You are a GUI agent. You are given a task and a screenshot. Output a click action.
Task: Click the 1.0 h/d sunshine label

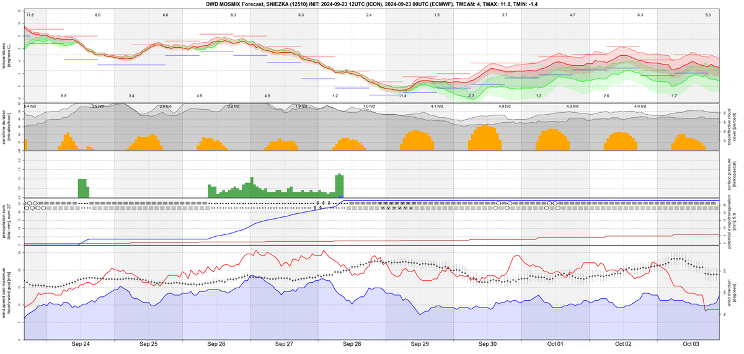pyautogui.click(x=369, y=107)
